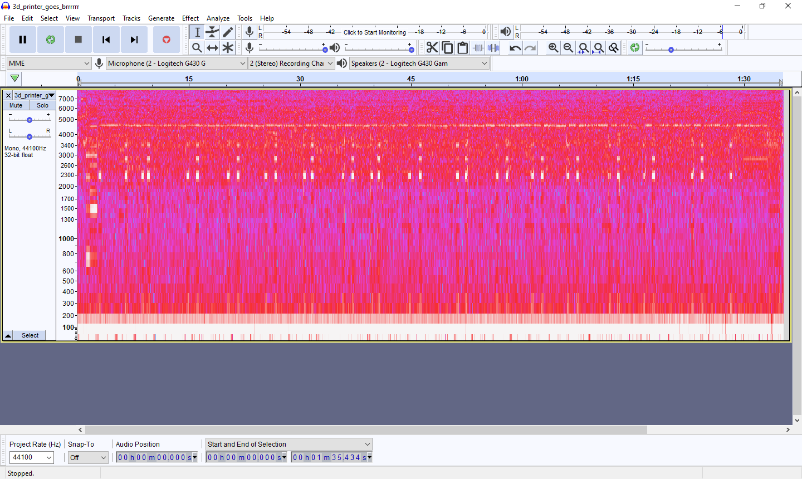The width and height of the screenshot is (802, 479).
Task: Select the Multi-Tool asterisk icon
Action: (227, 48)
